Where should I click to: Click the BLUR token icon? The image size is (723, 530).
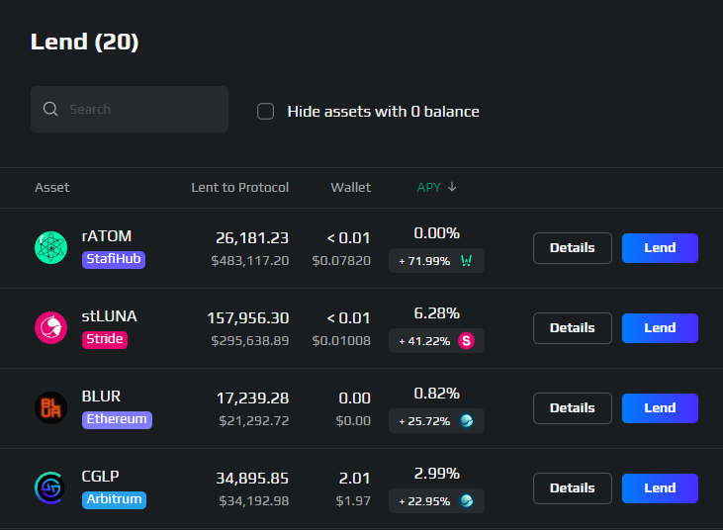coord(50,407)
